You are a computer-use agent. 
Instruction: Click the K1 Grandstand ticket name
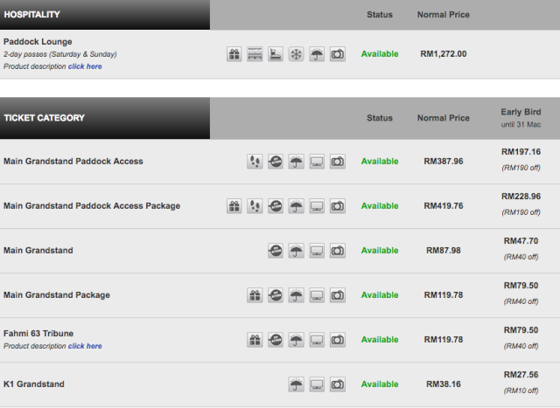point(34,384)
